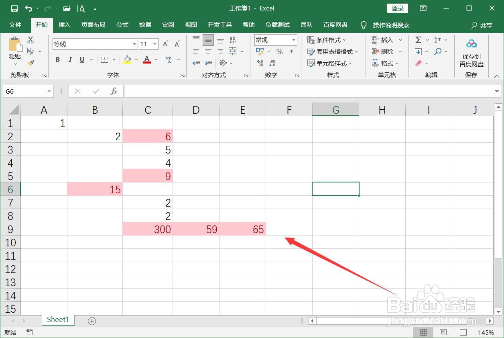This screenshot has width=504, height=338.
Task: Click the Percent Style icon
Action: click(x=280, y=51)
